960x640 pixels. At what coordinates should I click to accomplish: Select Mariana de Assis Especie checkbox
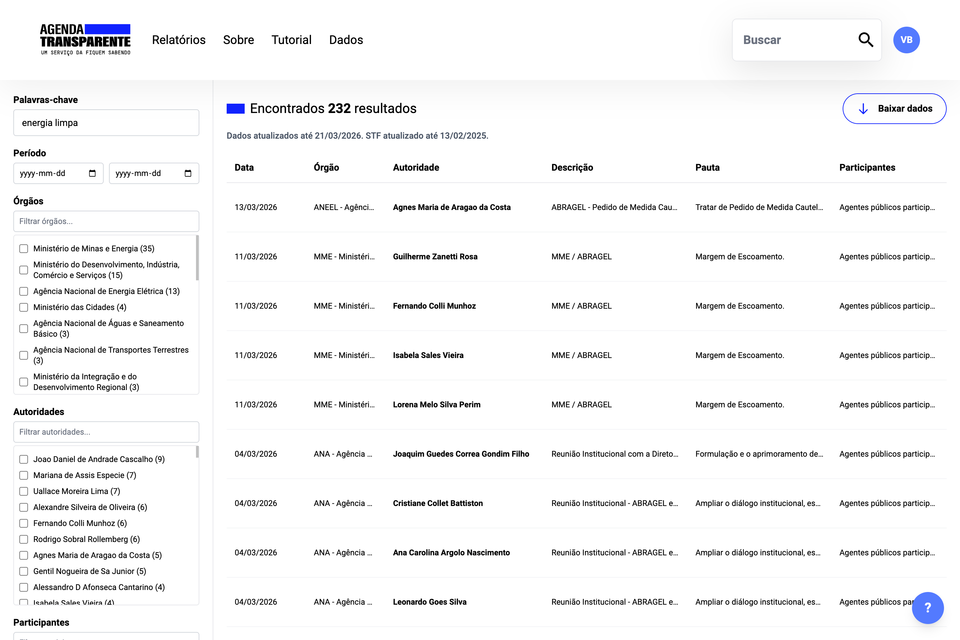pos(24,475)
